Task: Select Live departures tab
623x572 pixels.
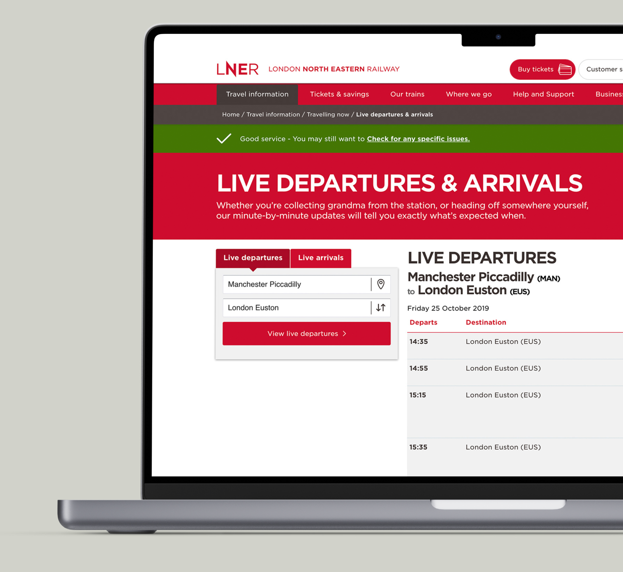Action: [x=253, y=258]
